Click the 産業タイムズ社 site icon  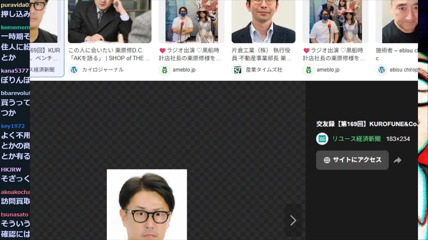[237, 70]
